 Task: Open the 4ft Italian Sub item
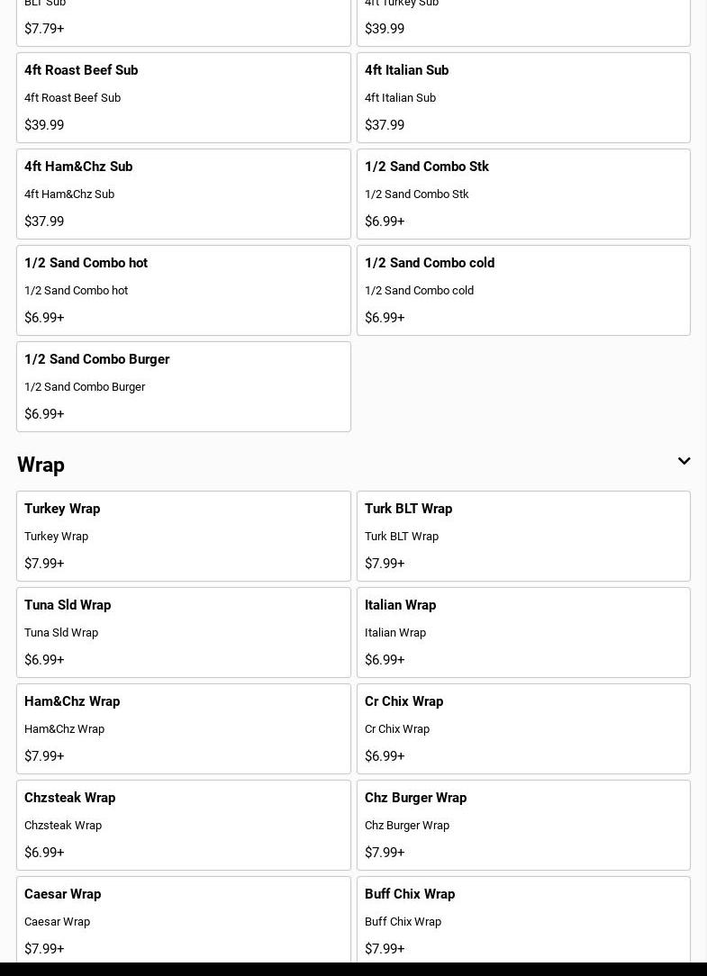tap(522, 97)
